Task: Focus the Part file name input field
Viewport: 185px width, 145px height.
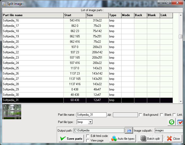Action: [x=91, y=115]
